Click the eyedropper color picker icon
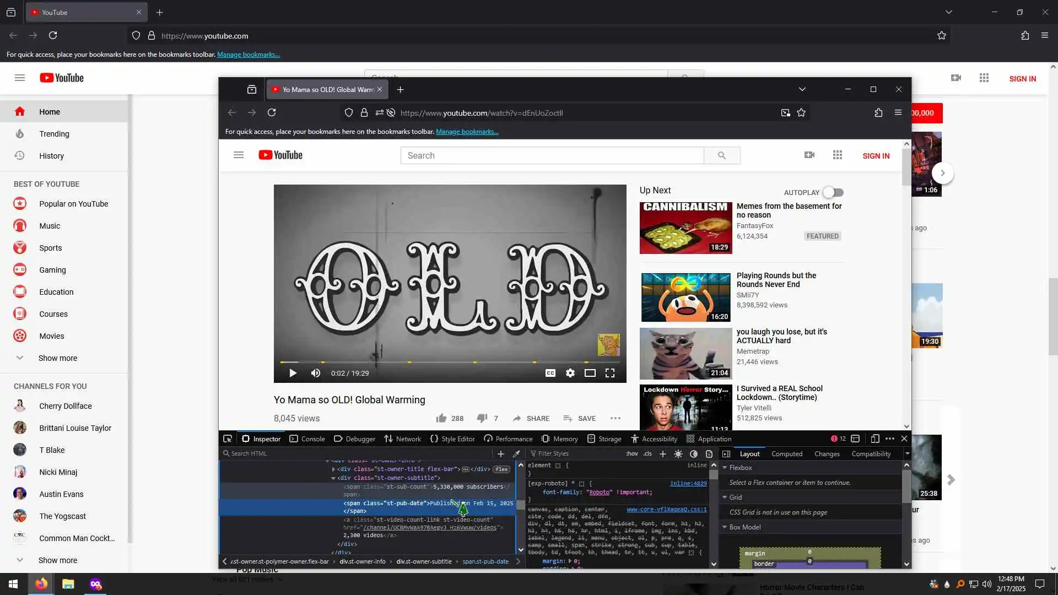This screenshot has width=1058, height=595. pos(516,454)
